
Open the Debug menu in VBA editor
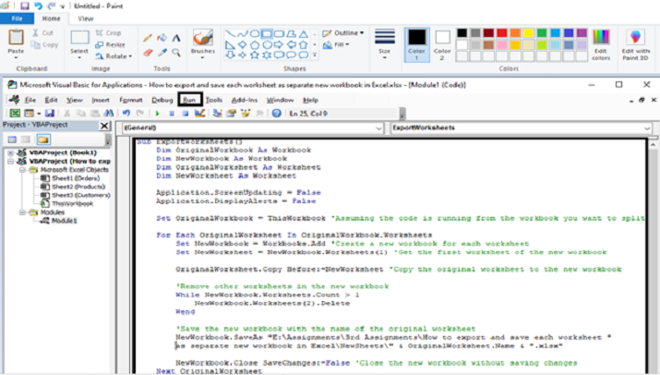click(x=162, y=100)
